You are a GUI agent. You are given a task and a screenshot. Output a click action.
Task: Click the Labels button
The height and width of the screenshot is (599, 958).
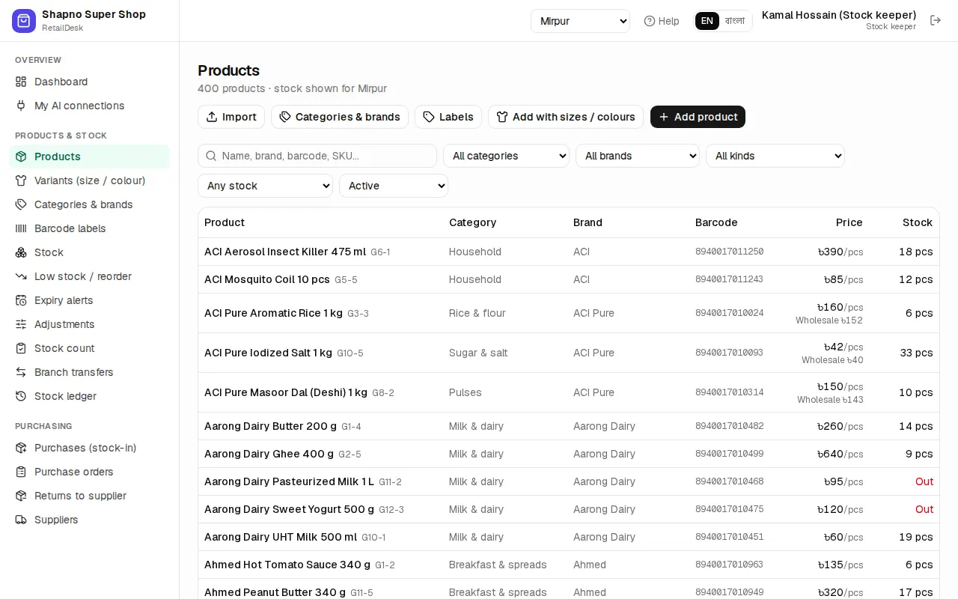[448, 117]
